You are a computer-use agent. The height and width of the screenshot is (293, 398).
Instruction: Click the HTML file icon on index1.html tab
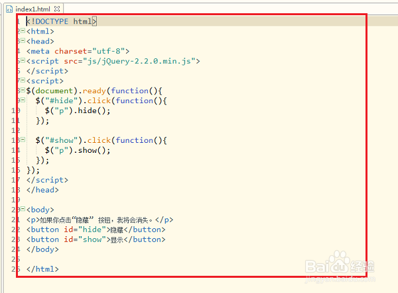[9, 9]
